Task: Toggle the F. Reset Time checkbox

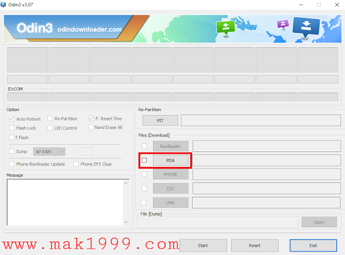Action: (x=91, y=119)
